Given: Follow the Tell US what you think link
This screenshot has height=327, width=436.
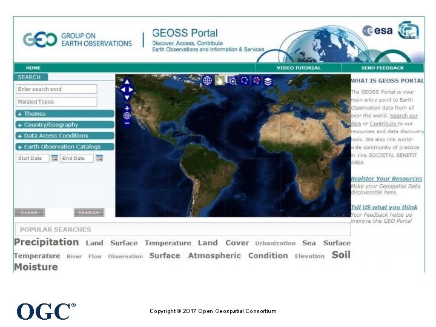Looking at the screenshot, I should pos(384,207).
